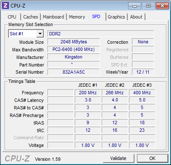Click the OK button
This screenshot has height=165, width=171.
[x=153, y=158]
